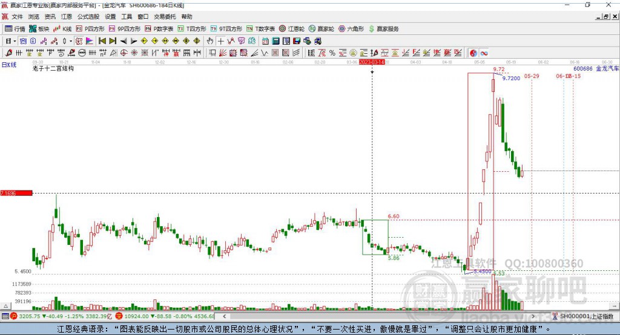Restore the inner document window
Image resolution: width=620 pixels, height=335 pixels.
click(x=606, y=16)
